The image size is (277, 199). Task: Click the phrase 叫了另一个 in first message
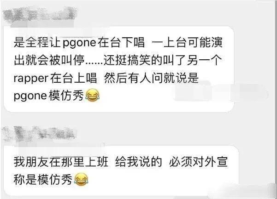click(192, 60)
